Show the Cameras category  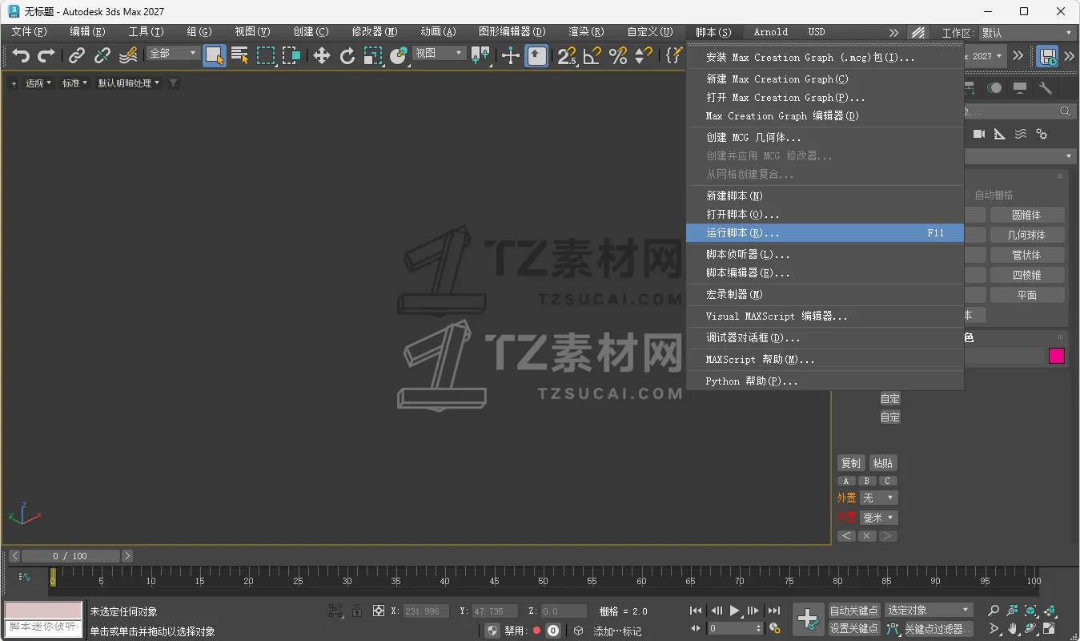[x=978, y=134]
